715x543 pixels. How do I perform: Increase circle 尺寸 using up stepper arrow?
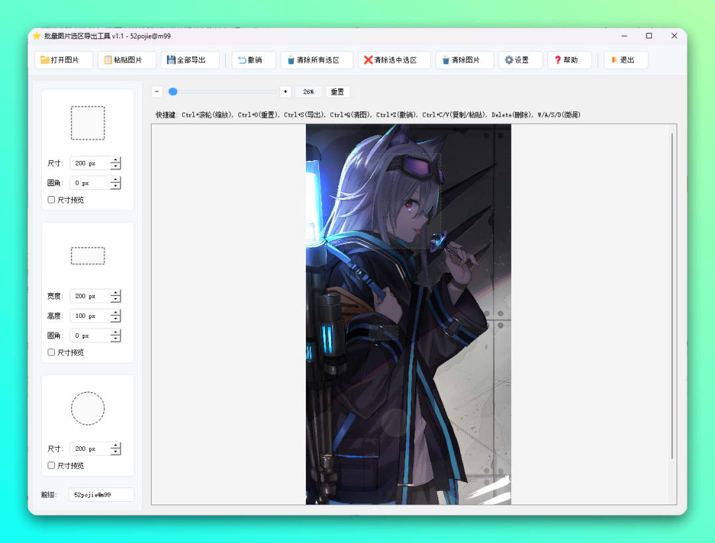coord(116,446)
